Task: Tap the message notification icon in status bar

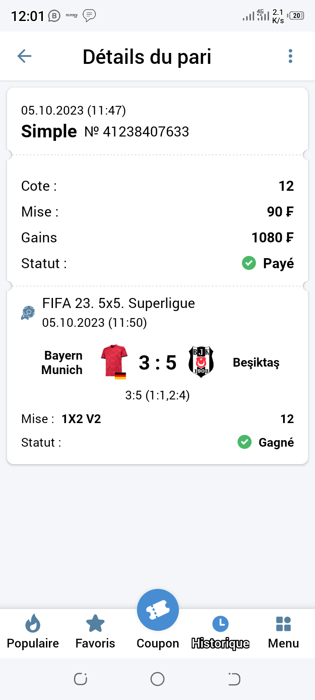Action: coord(89,16)
